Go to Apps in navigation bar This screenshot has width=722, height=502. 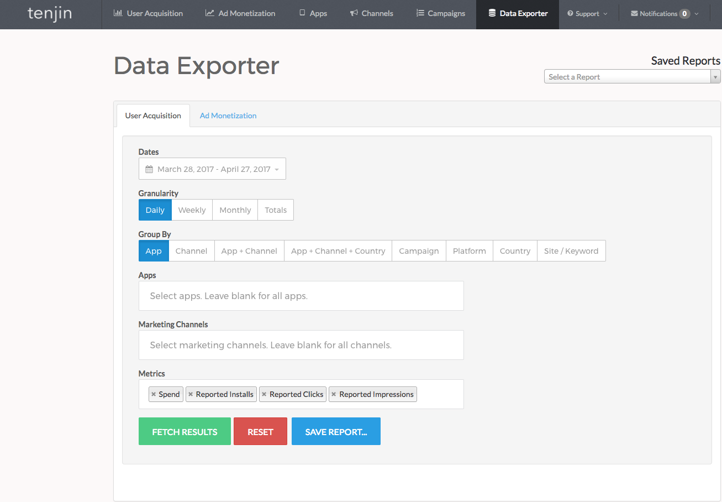pos(313,14)
